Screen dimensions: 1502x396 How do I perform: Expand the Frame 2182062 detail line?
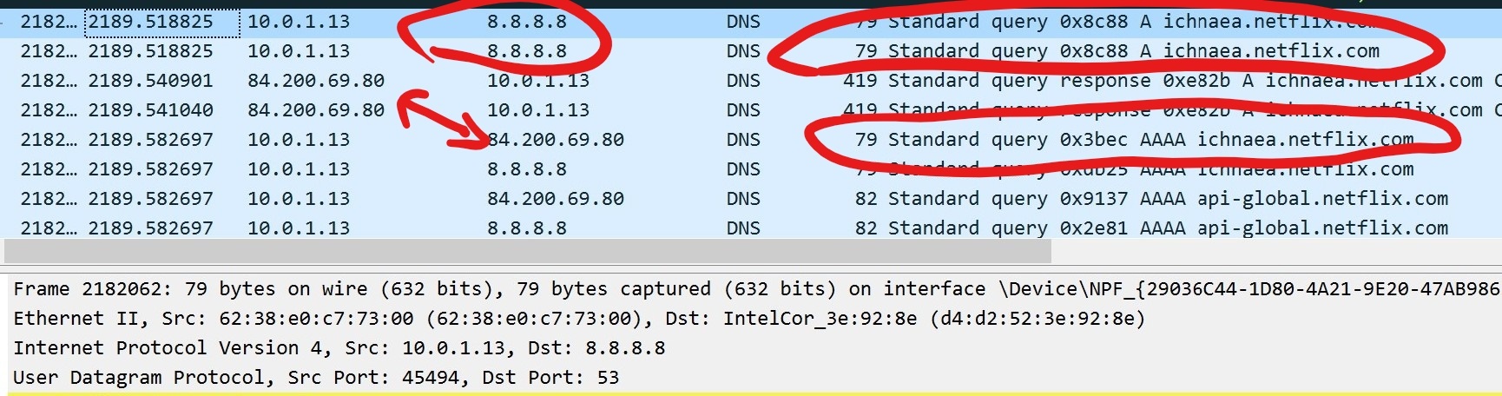click(751, 289)
